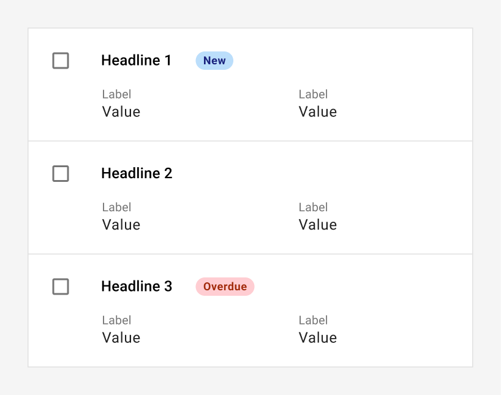501x395 pixels.
Task: Click second Label text in Headline 3 row
Action: [313, 320]
